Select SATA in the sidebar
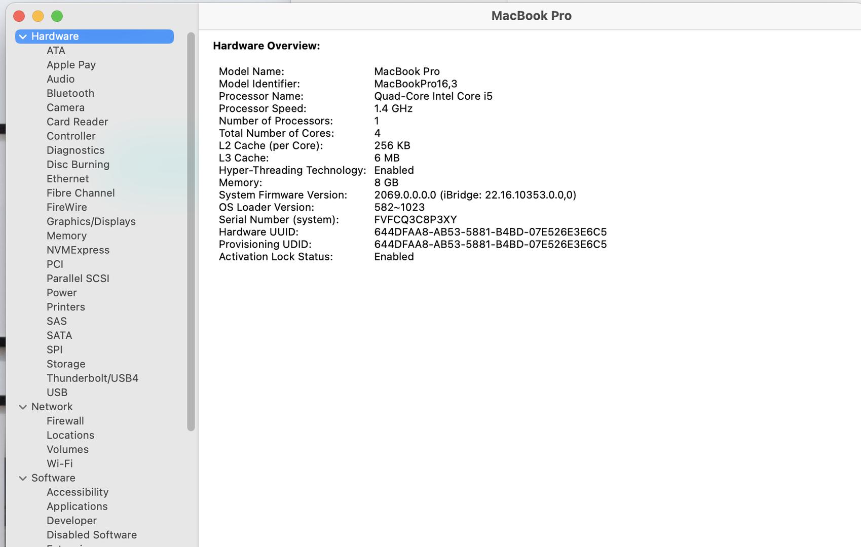This screenshot has height=547, width=861. [59, 335]
